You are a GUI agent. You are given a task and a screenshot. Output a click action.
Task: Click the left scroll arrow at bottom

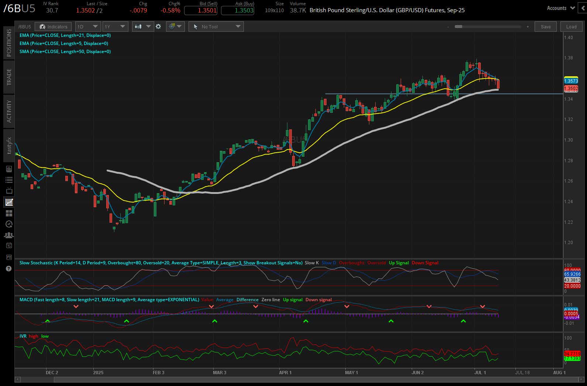coord(17,379)
